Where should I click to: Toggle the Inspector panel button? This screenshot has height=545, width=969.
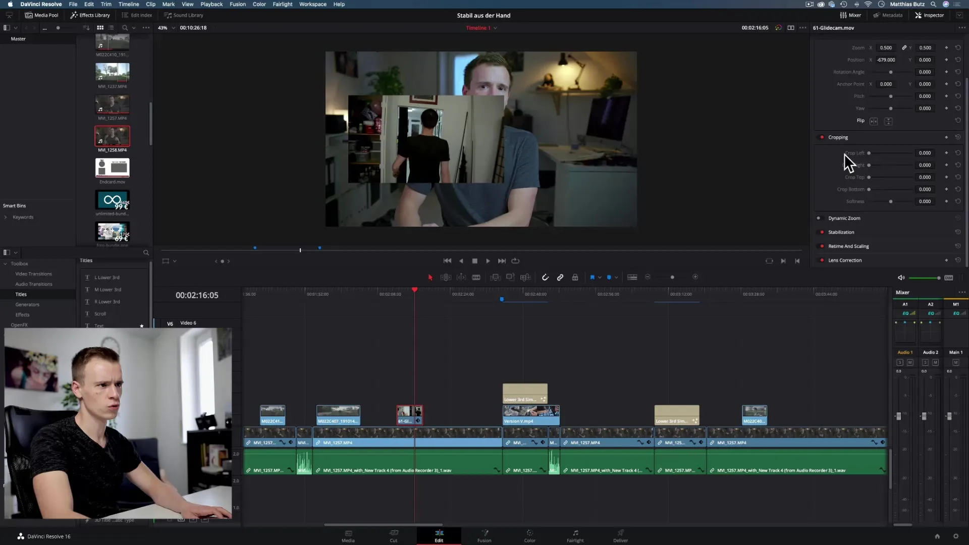[x=930, y=15]
